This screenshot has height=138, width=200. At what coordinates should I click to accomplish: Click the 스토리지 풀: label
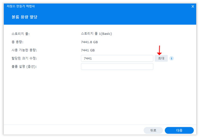pos(20,34)
